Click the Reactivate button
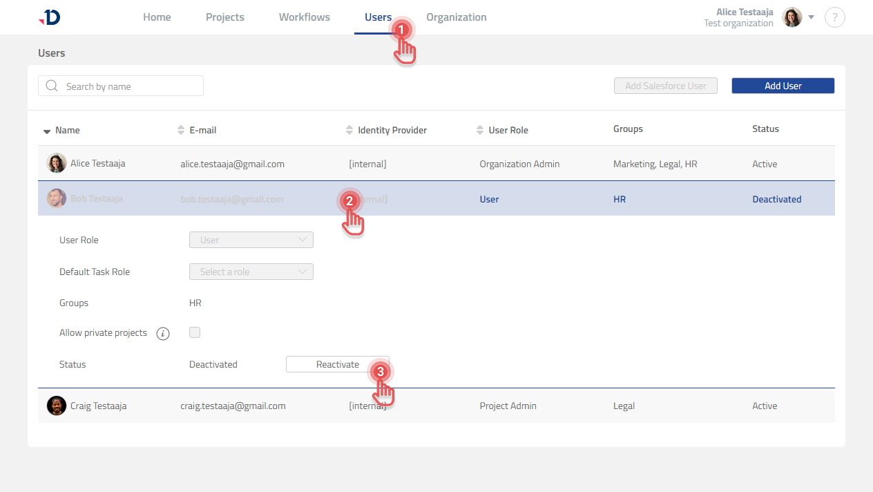Viewport: 873px width, 492px height. coord(337,364)
